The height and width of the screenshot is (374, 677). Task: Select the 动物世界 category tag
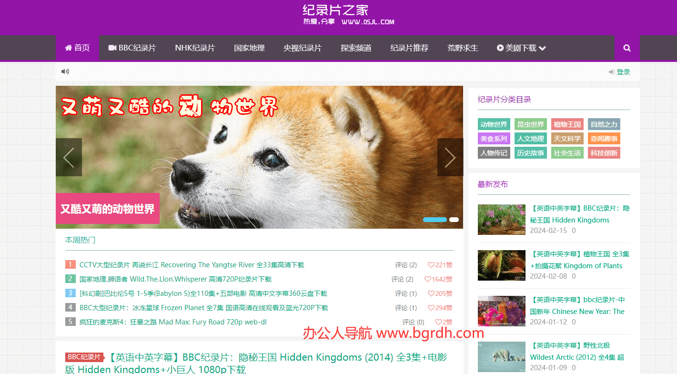494,124
